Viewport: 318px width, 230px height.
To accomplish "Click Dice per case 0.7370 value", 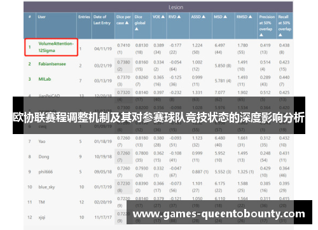I will [x=123, y=78].
